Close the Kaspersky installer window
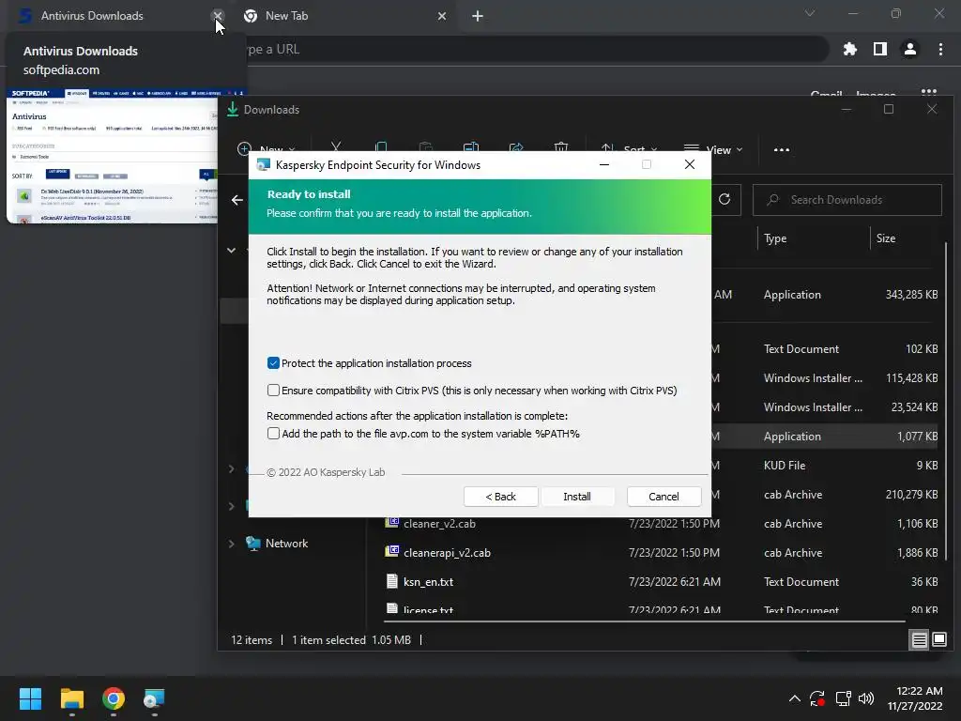The image size is (961, 721). [690, 164]
